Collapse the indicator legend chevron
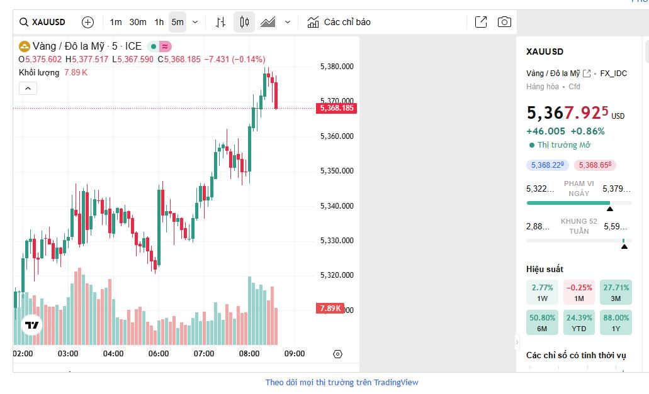 pos(28,89)
